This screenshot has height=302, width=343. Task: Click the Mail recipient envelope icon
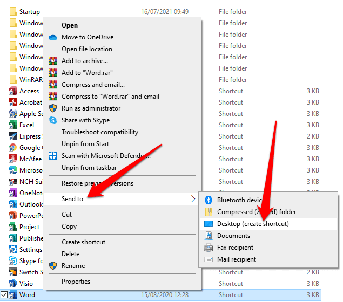click(209, 259)
